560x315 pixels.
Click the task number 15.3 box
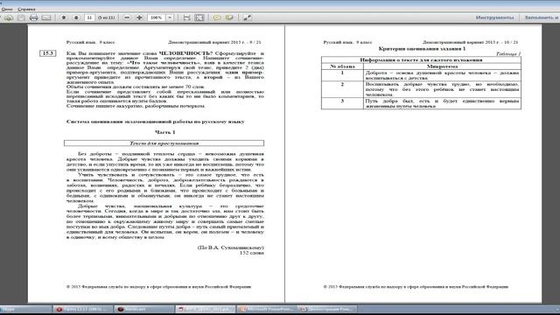(x=47, y=53)
